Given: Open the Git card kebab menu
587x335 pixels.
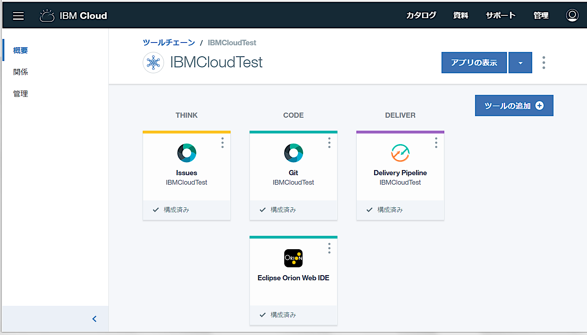Looking at the screenshot, I should tap(329, 143).
